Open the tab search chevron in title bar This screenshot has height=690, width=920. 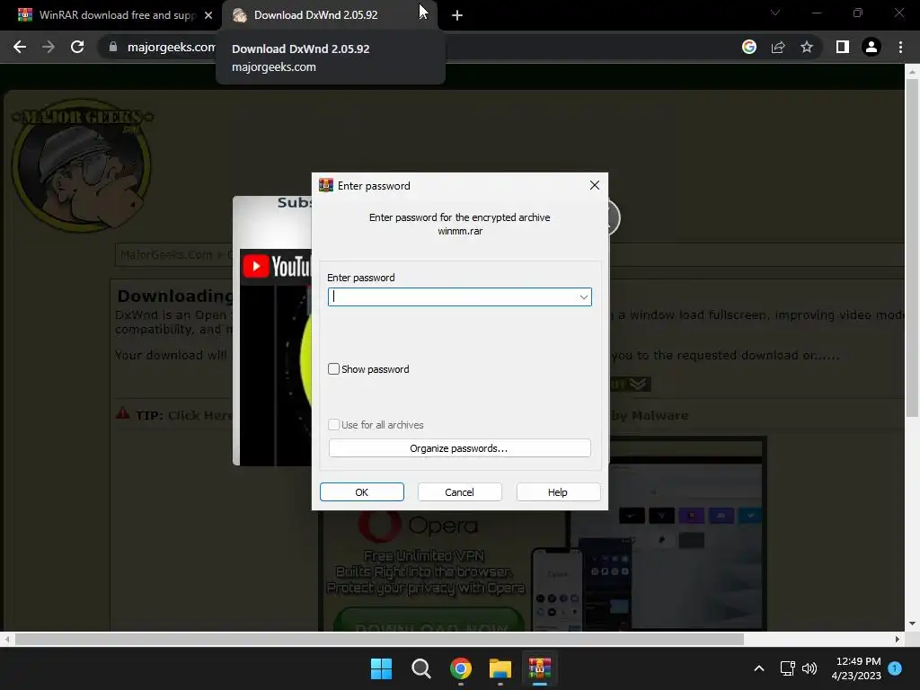[775, 13]
